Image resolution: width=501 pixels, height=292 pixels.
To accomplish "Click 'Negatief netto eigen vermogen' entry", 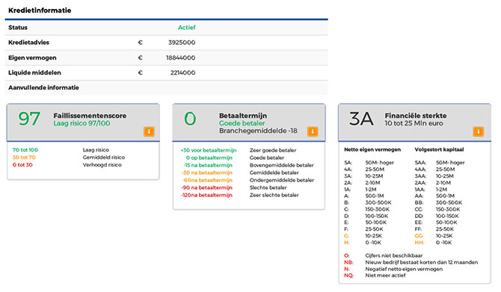I will point(404,269).
